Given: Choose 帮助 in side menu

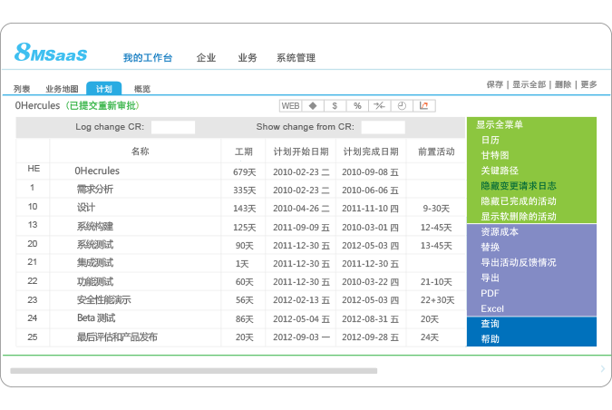Looking at the screenshot, I should pyautogui.click(x=490, y=339).
